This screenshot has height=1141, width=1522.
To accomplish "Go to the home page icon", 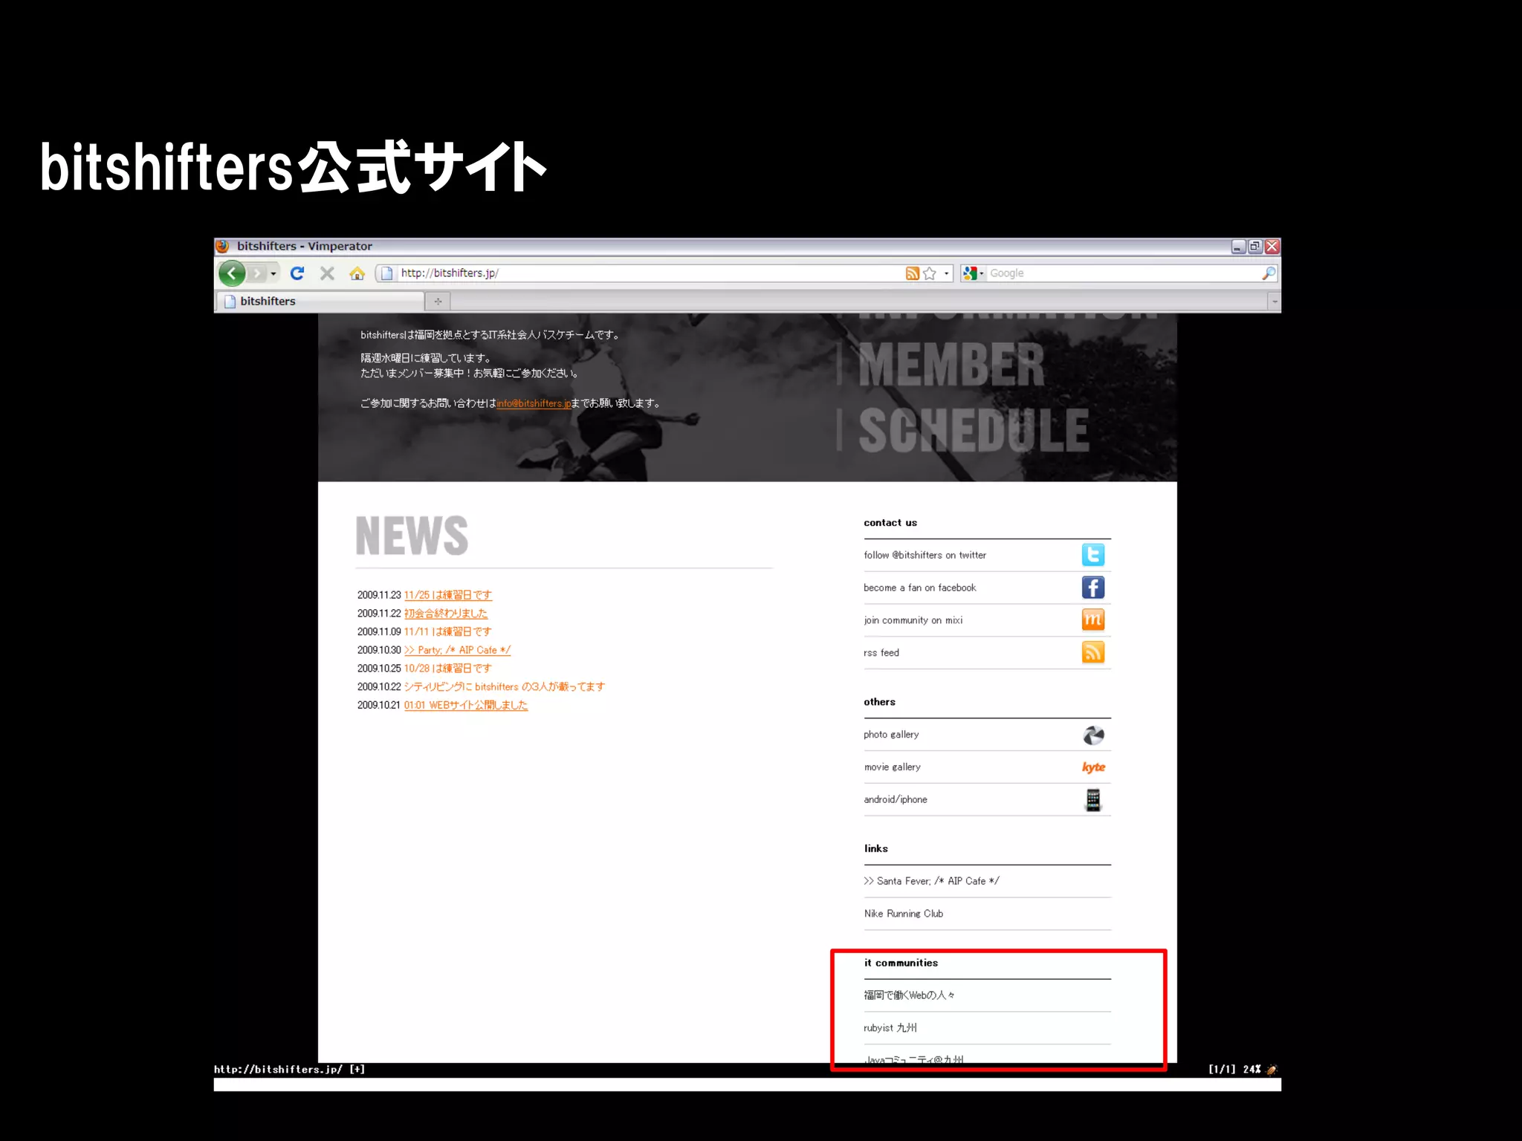I will pos(357,273).
